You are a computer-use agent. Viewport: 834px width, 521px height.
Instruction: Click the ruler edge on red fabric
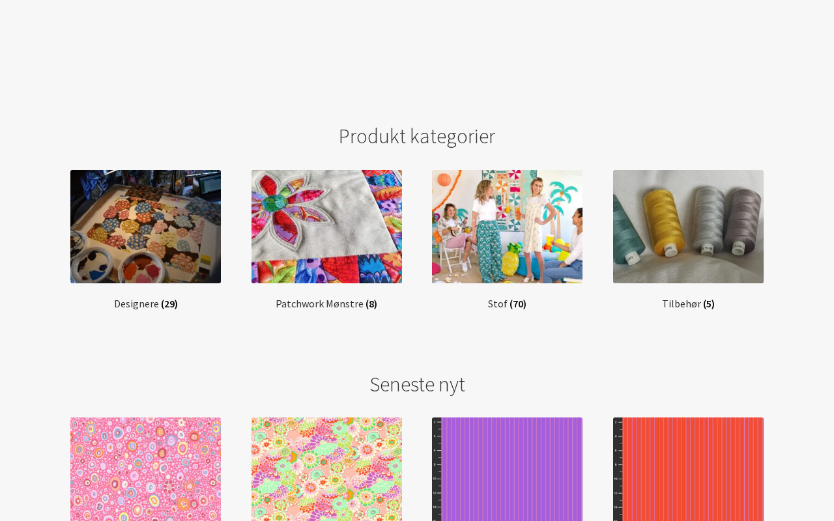tap(618, 469)
